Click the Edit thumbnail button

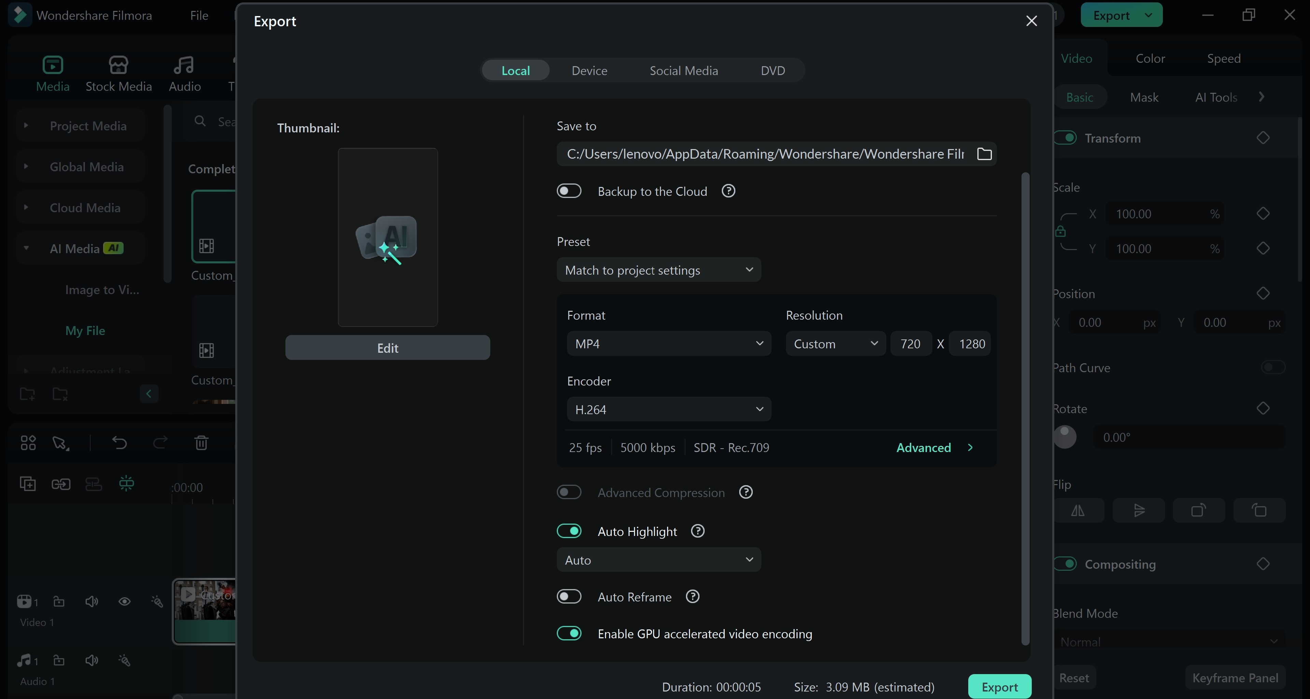388,348
